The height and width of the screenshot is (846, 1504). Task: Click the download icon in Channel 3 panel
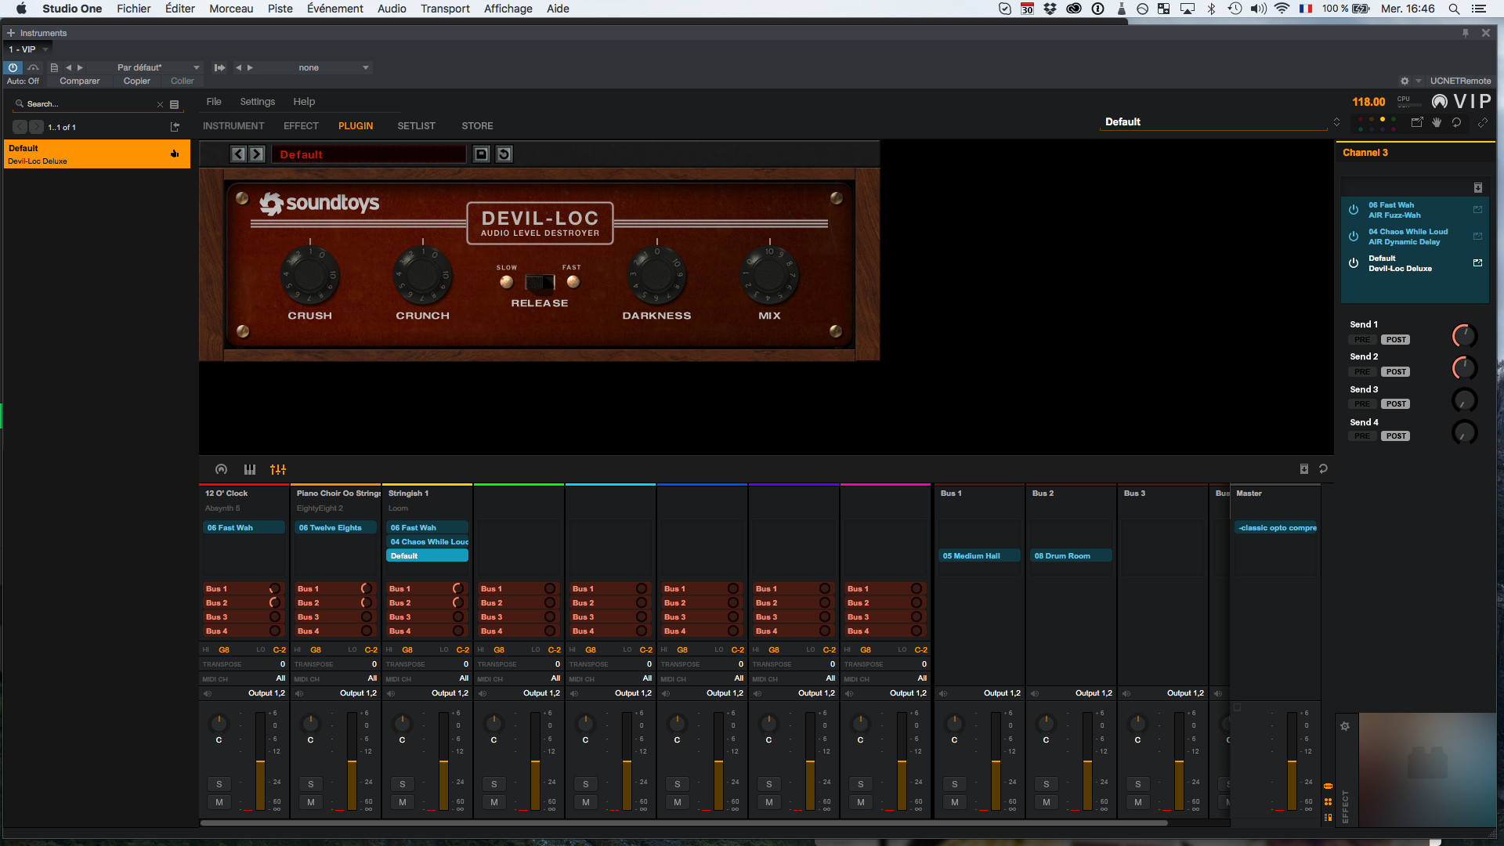(x=1477, y=187)
